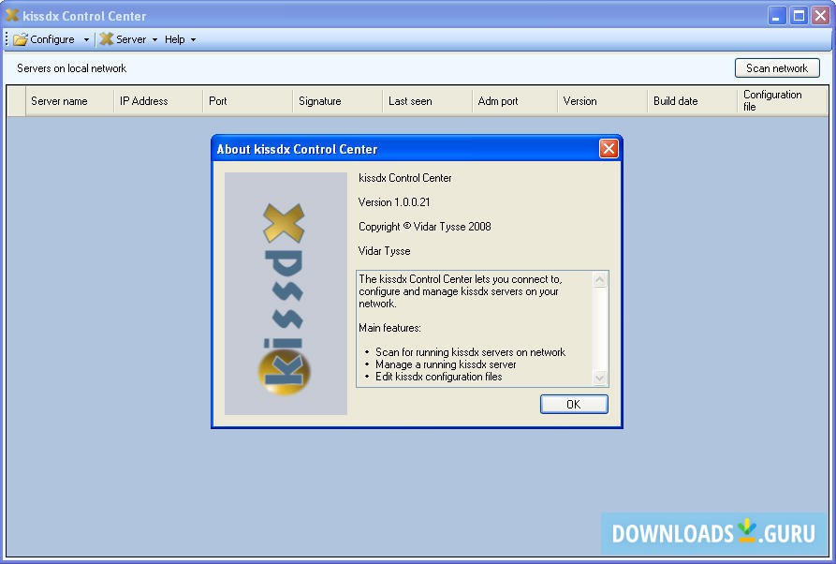836x564 pixels.
Task: Click the Port column header
Action: 248,101
